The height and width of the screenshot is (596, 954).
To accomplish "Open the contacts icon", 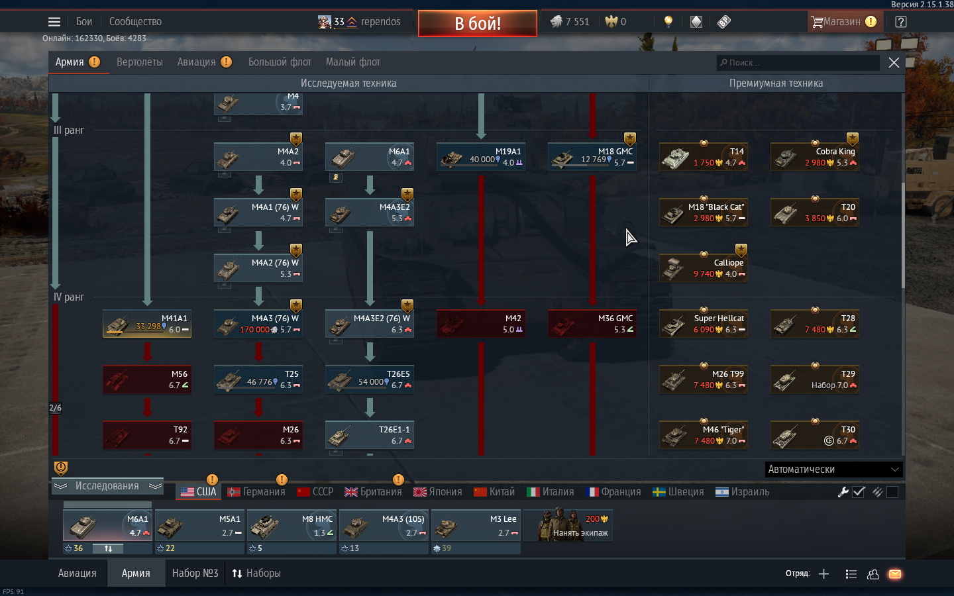I will click(x=873, y=574).
